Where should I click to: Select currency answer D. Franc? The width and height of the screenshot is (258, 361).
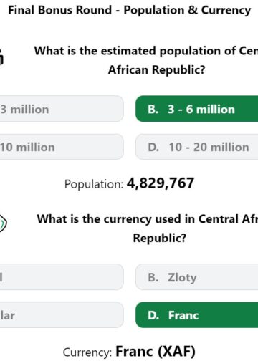(x=197, y=315)
